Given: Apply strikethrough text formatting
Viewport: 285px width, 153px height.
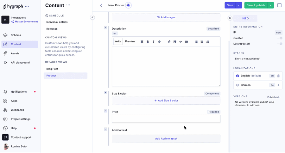Looking at the screenshot, I should [159, 42].
